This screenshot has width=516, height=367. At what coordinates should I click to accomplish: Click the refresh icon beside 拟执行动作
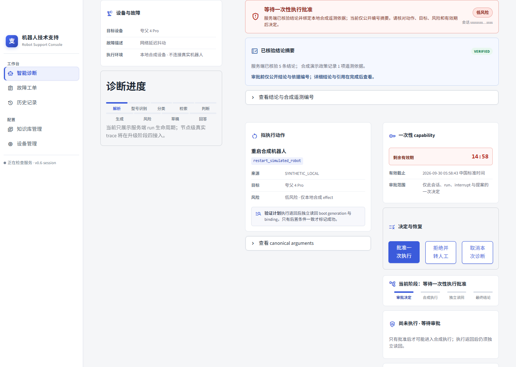[x=255, y=136]
